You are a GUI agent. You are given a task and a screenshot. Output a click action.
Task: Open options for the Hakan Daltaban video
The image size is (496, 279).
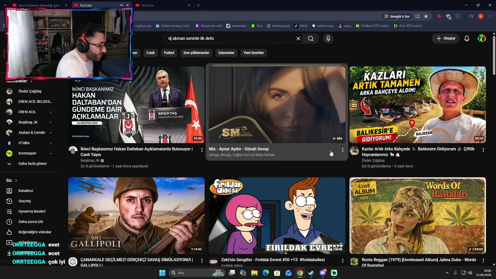[202, 150]
